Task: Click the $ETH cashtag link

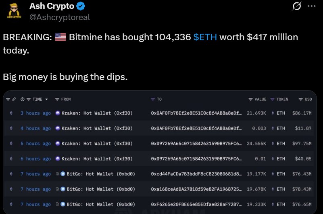Action: click(205, 37)
